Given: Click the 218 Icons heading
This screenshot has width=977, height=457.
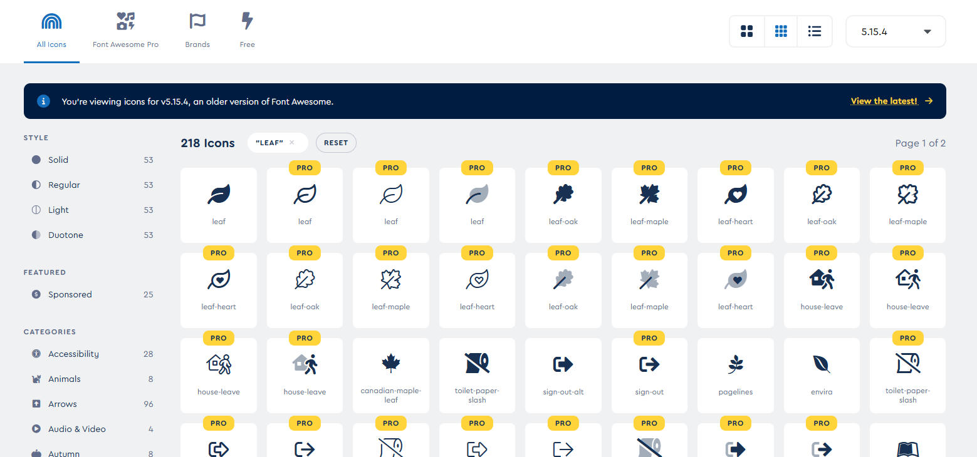Looking at the screenshot, I should [207, 143].
